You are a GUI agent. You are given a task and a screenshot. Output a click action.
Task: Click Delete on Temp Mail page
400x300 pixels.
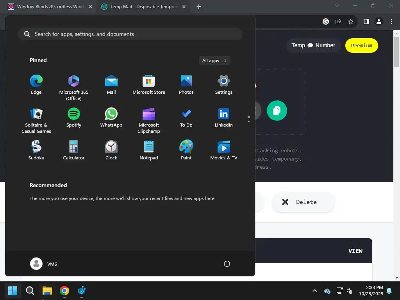point(303,202)
